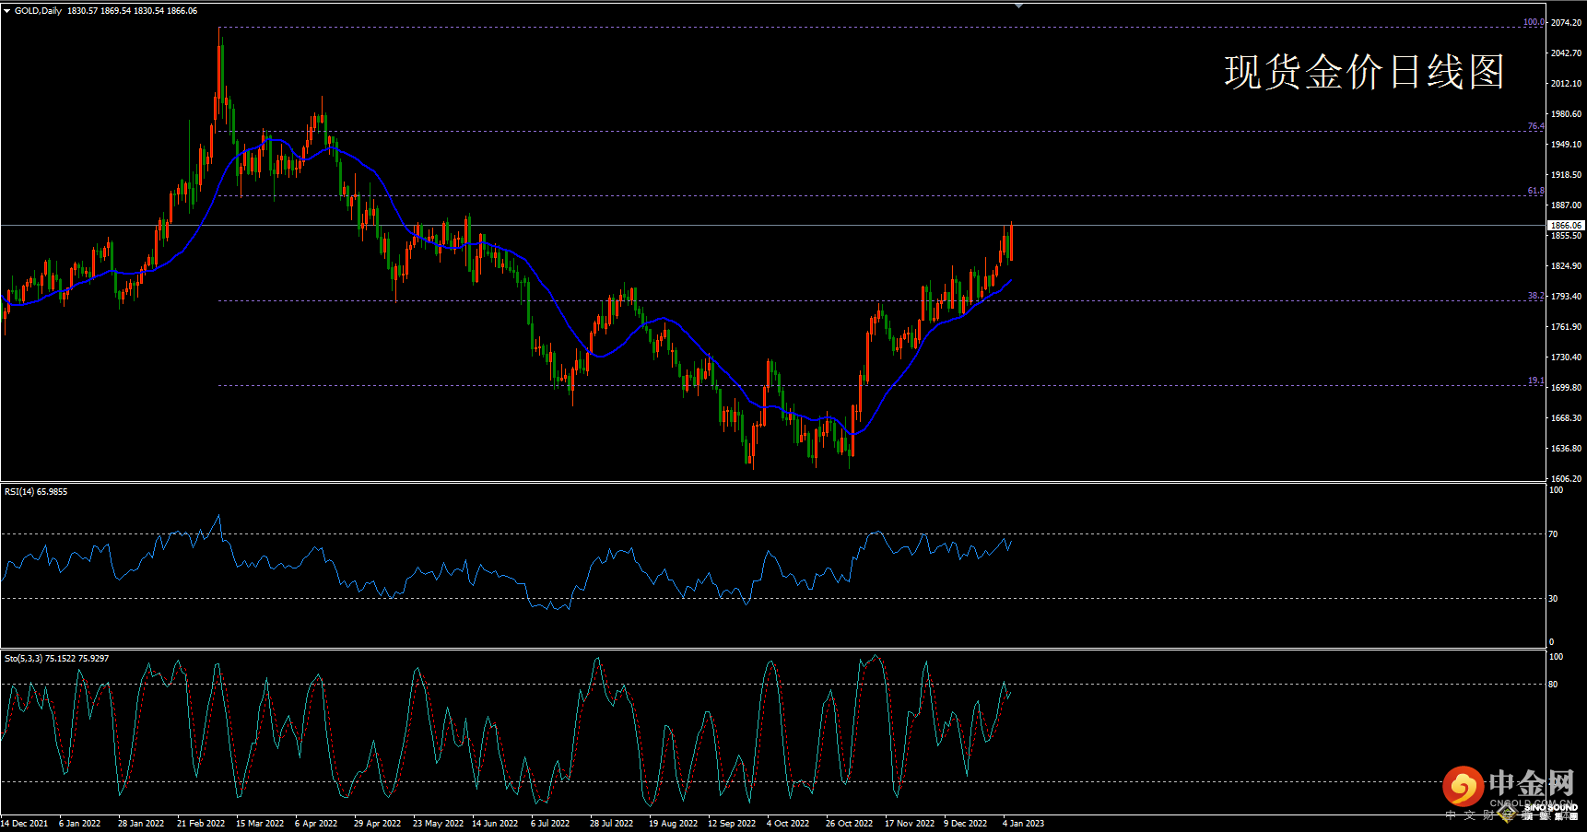The image size is (1587, 832).
Task: Click the 100.0 Fibonacci level label
Action: tap(1533, 22)
